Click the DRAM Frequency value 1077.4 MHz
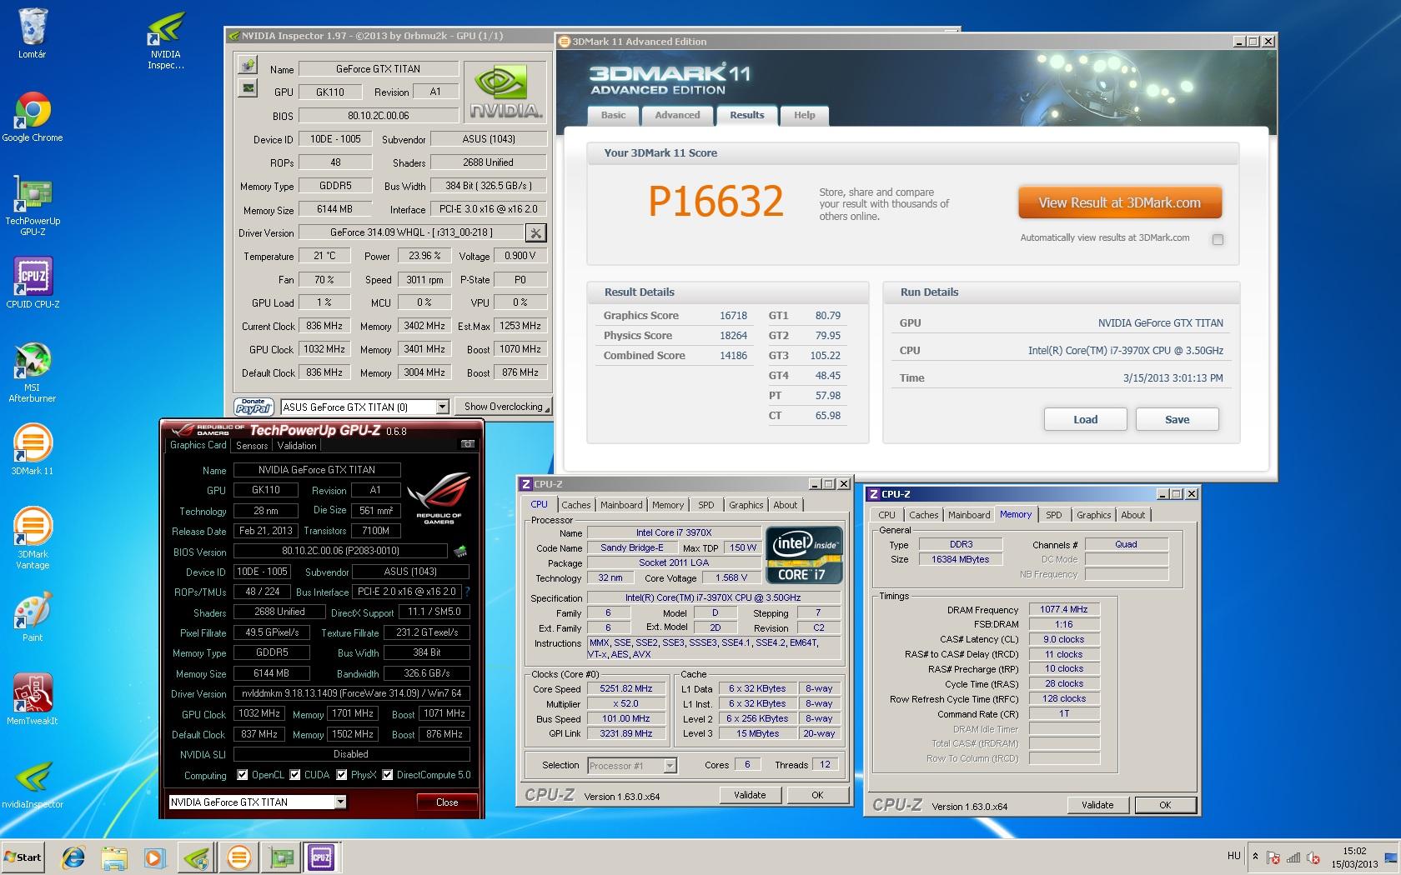The height and width of the screenshot is (875, 1401). 1064,609
